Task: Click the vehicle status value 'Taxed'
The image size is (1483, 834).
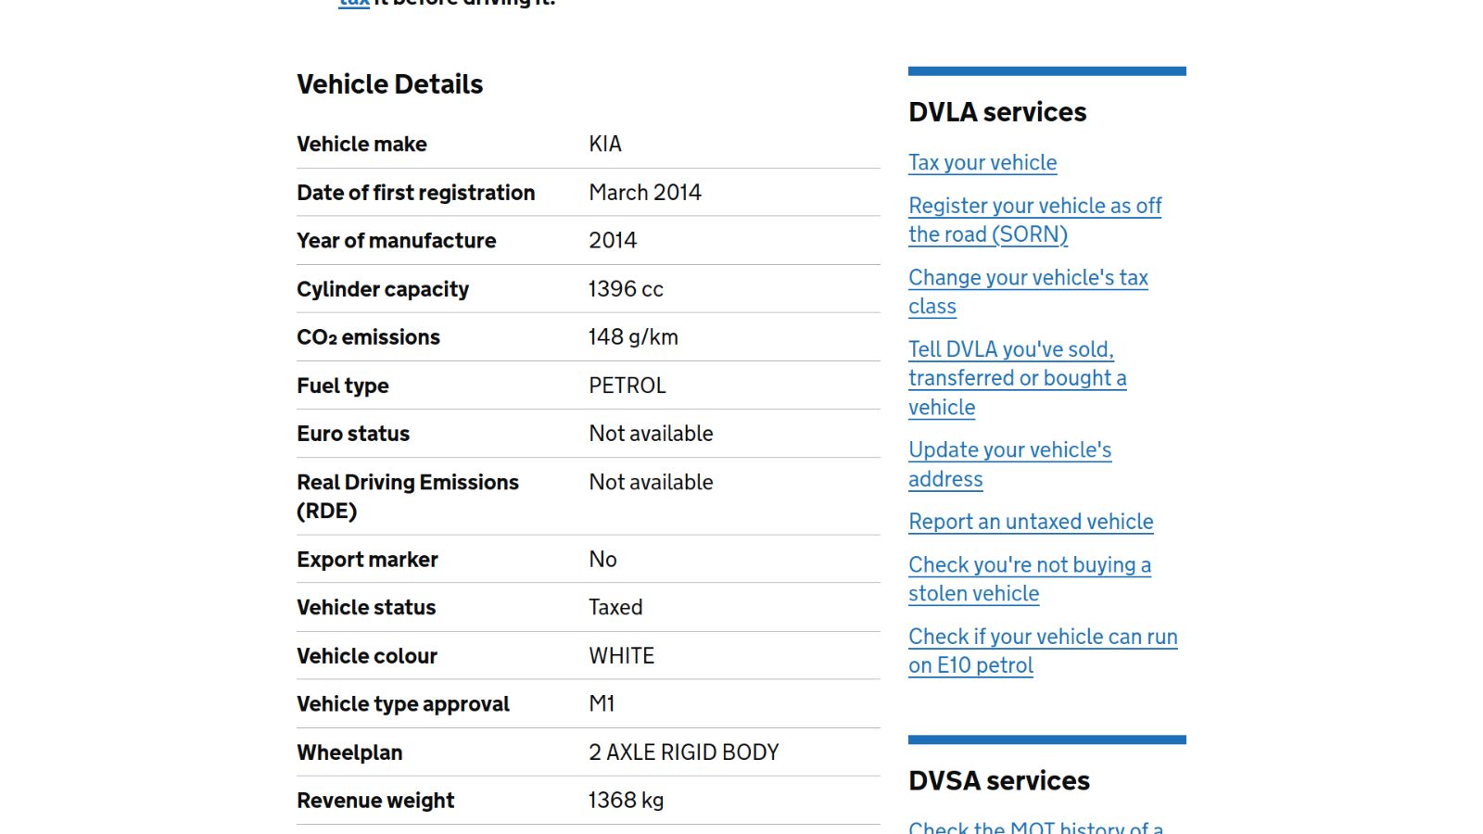Action: point(615,608)
